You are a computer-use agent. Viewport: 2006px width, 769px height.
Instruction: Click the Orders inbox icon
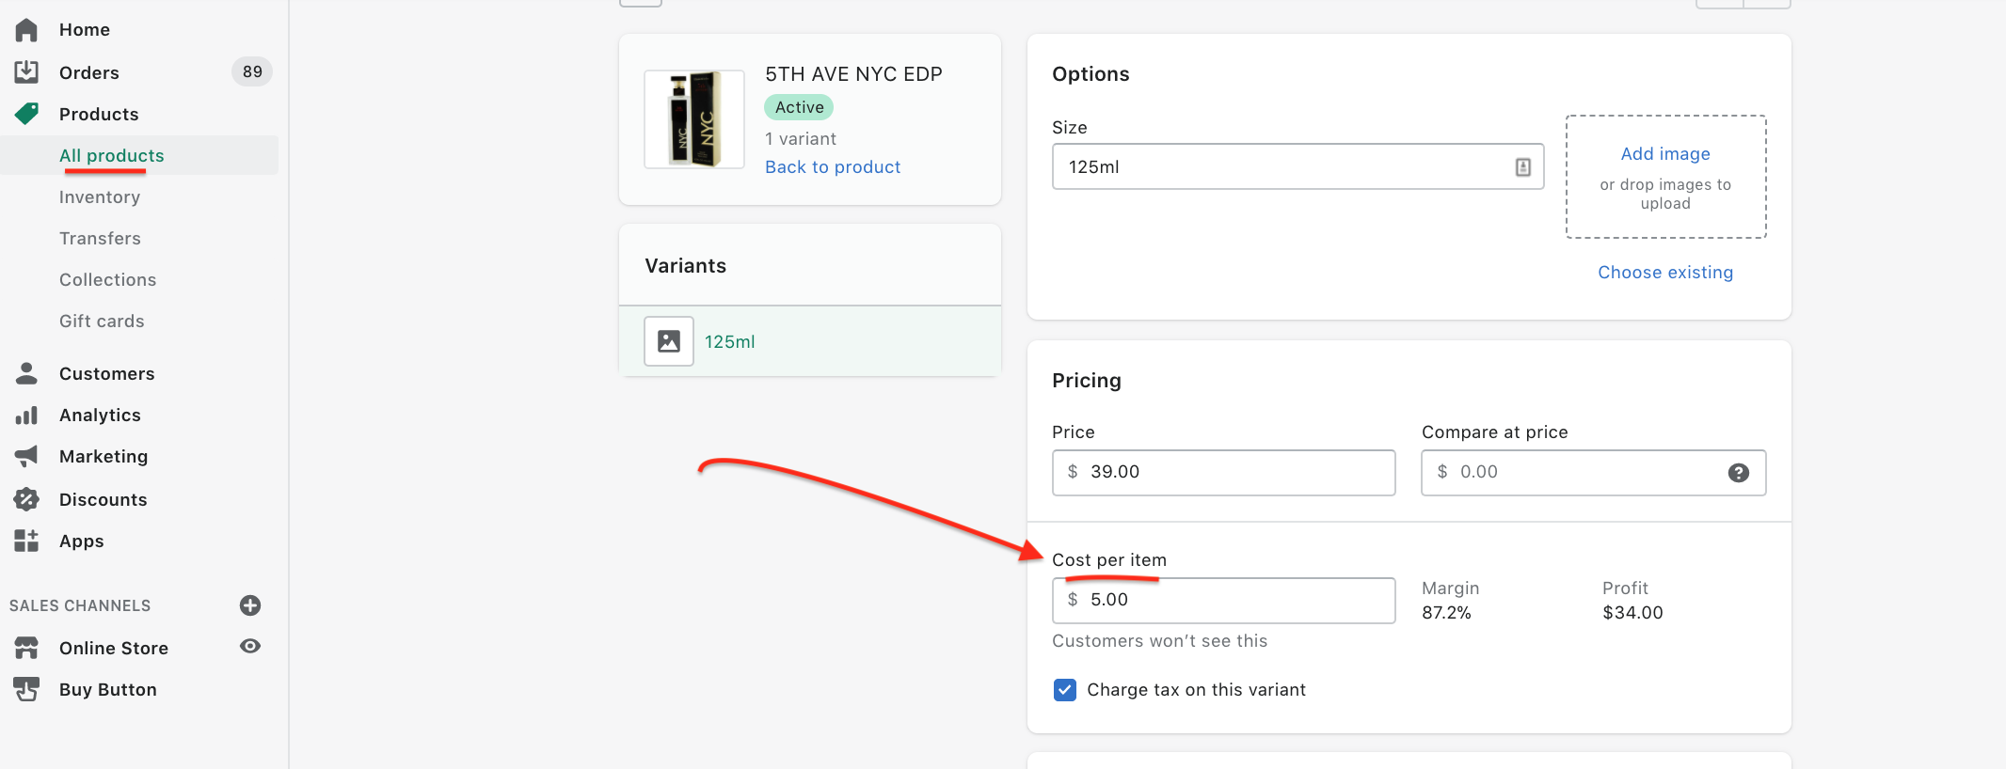click(x=26, y=72)
